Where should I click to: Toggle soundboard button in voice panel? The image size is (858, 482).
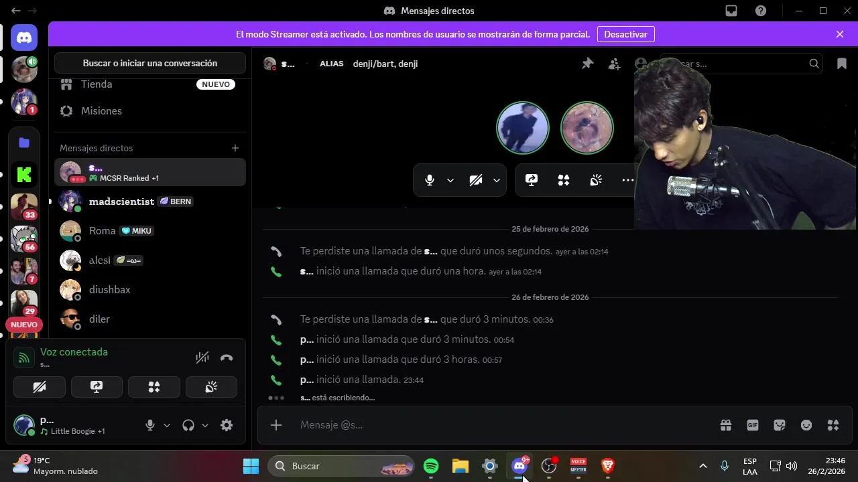(211, 387)
